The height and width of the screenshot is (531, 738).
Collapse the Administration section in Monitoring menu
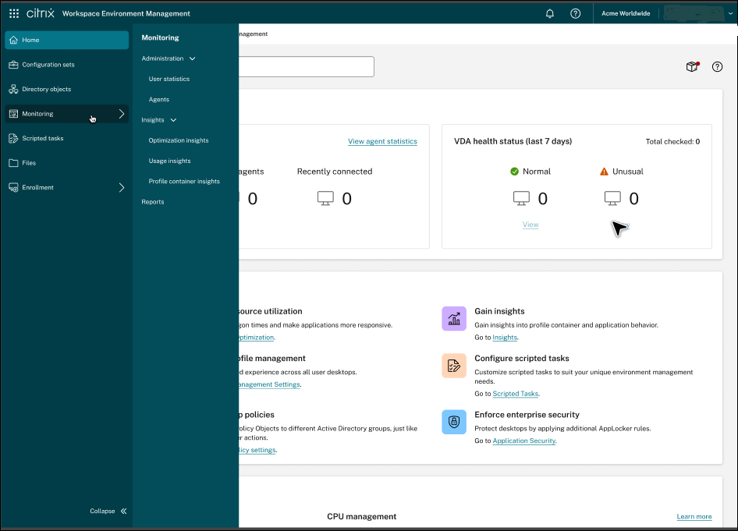point(192,58)
